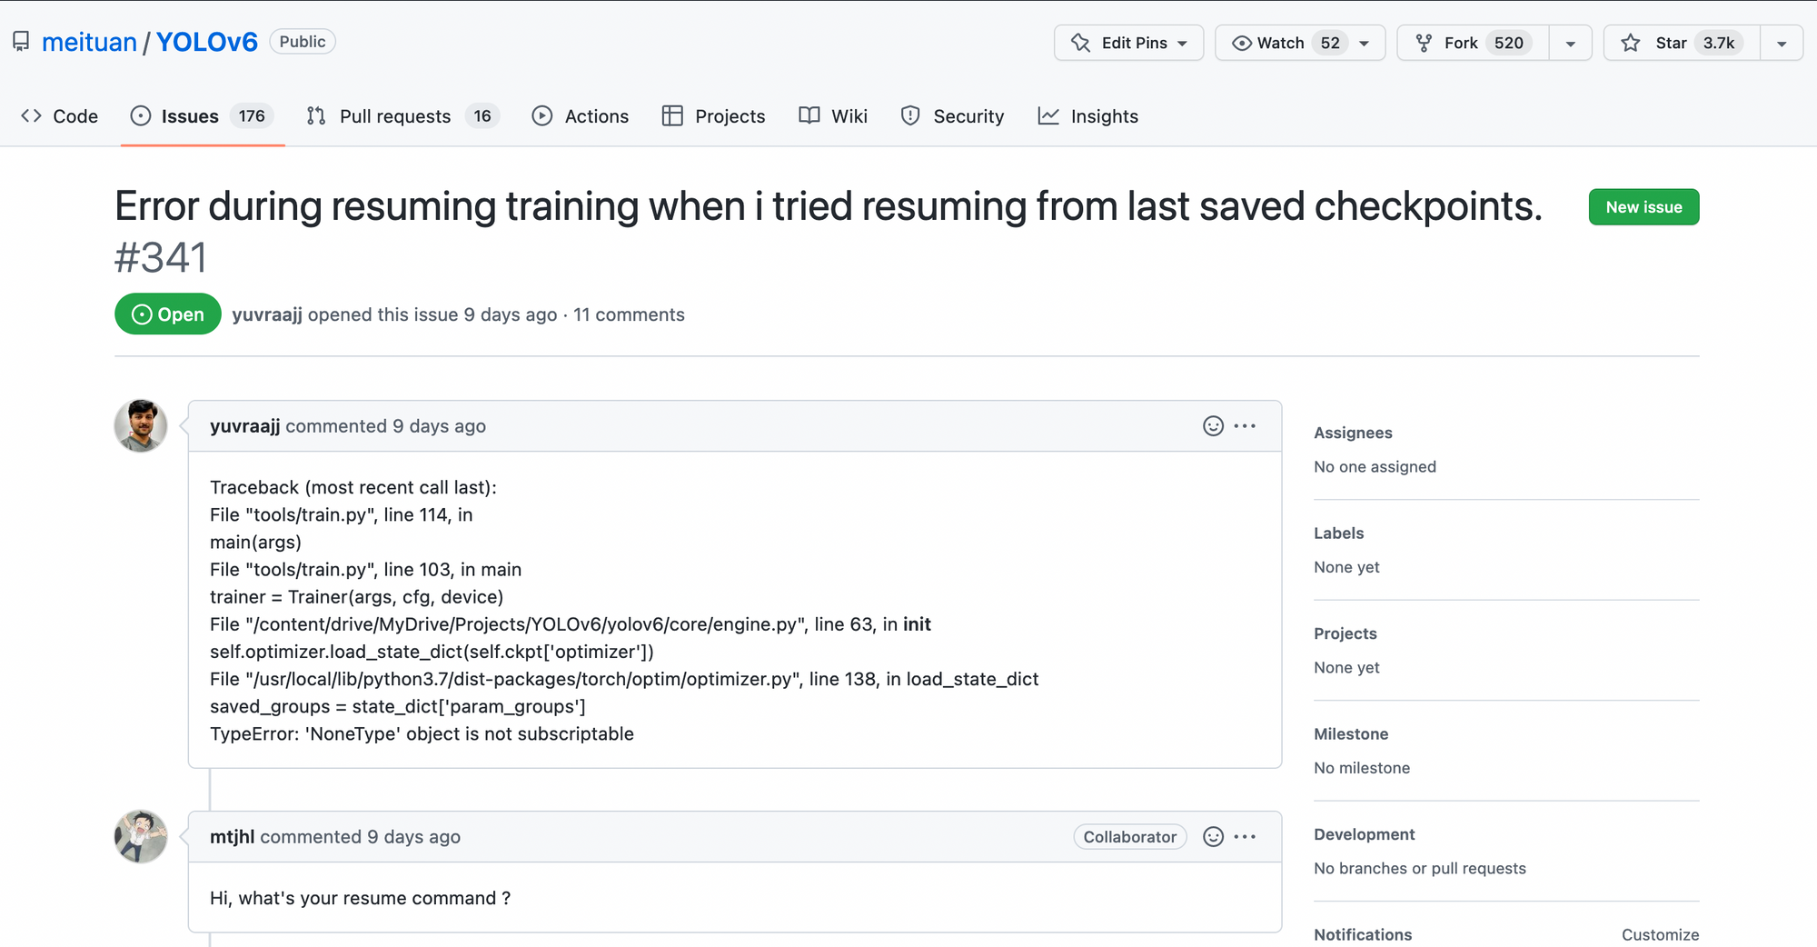Expand the Fork options dropdown
Screen dimensions: 1817x947
(x=1570, y=43)
